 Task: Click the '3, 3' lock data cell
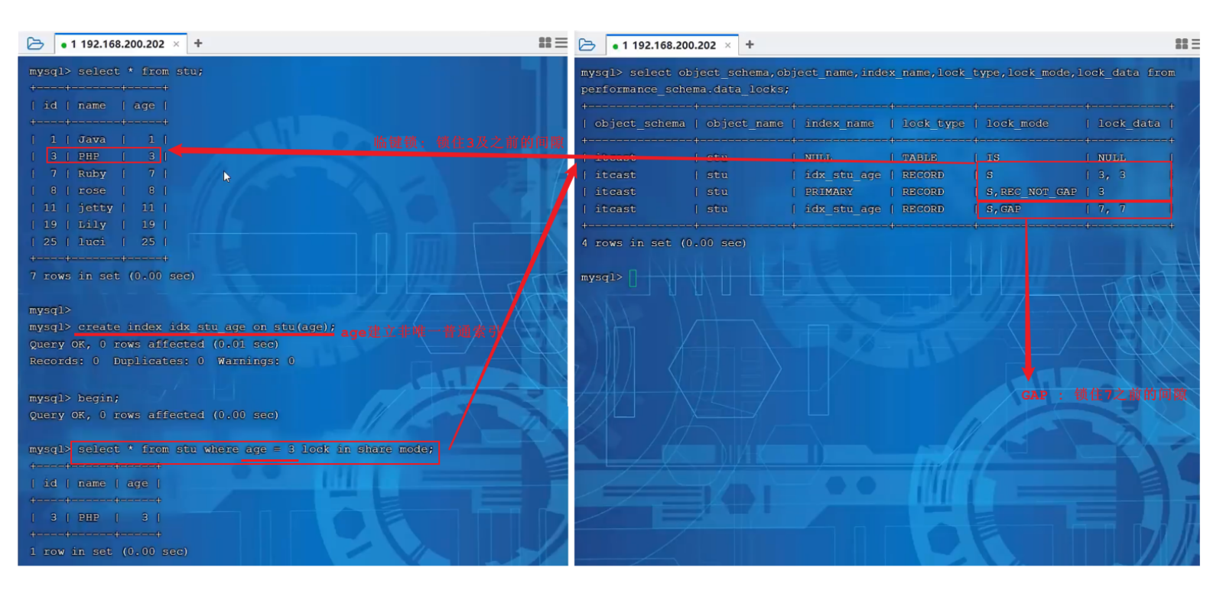click(1112, 175)
